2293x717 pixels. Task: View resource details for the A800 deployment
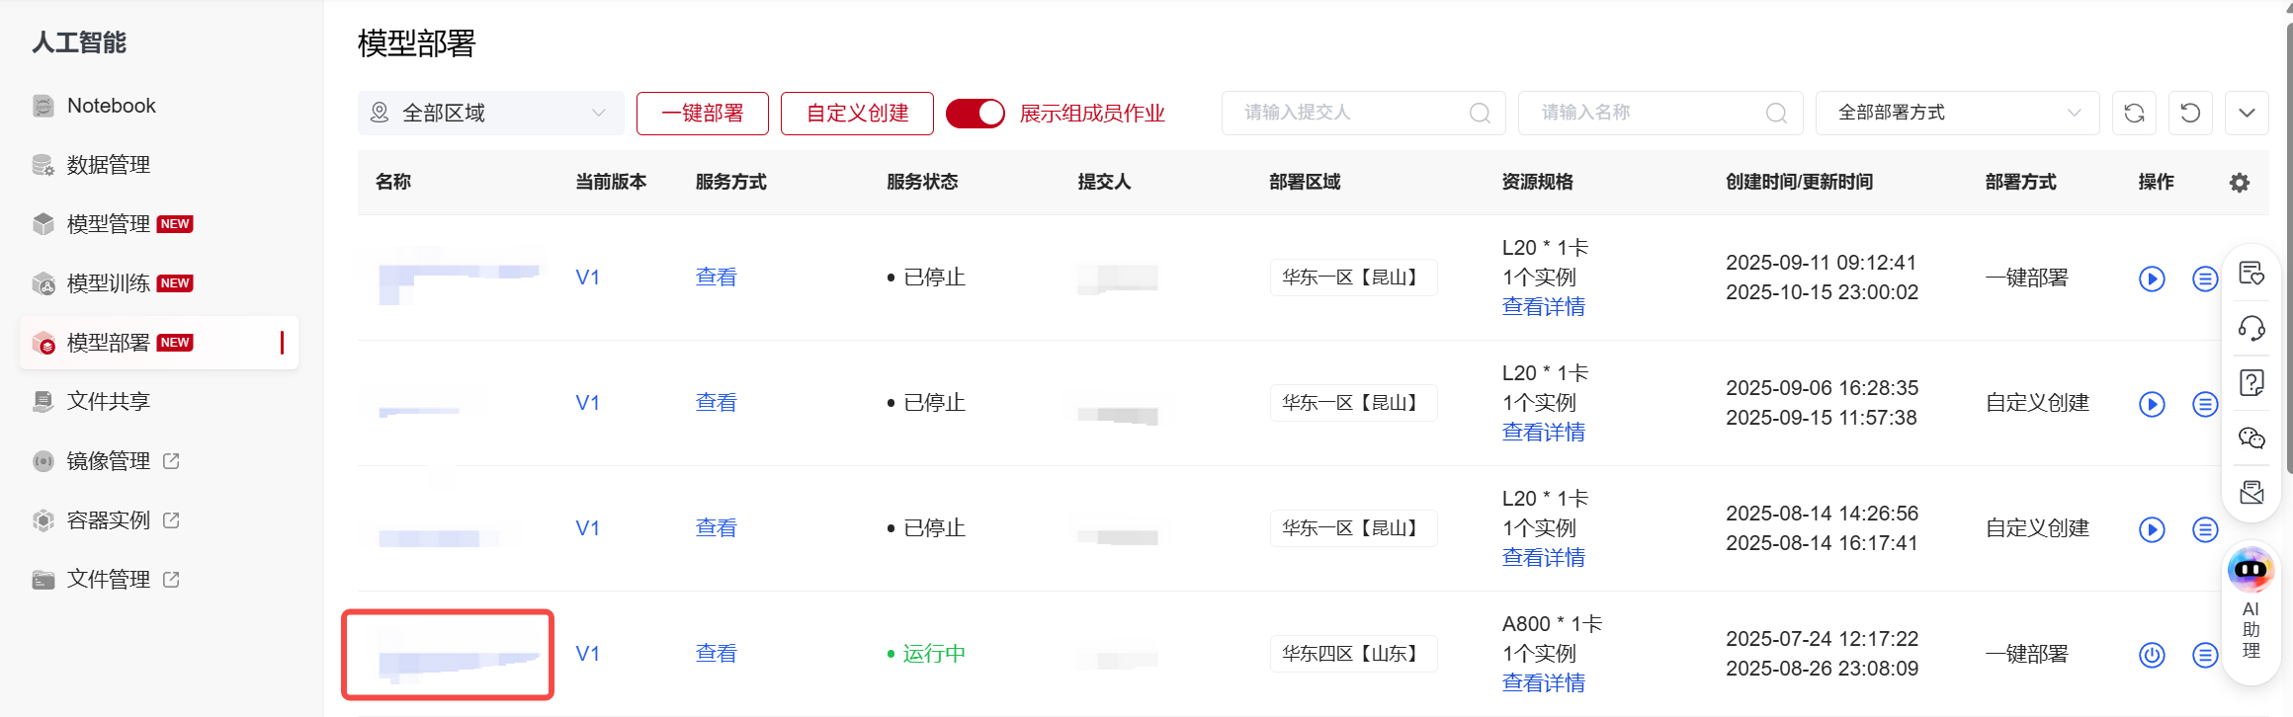[1543, 683]
